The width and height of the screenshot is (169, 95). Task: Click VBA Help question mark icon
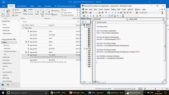tap(137, 13)
